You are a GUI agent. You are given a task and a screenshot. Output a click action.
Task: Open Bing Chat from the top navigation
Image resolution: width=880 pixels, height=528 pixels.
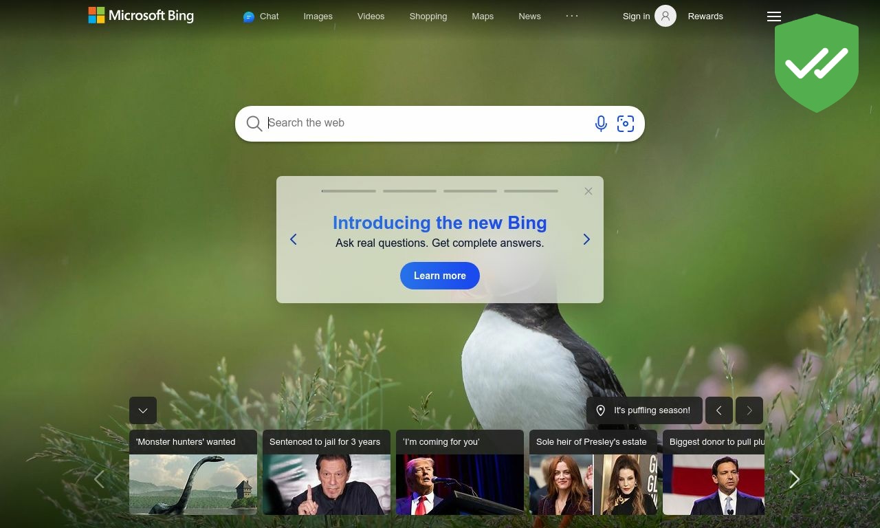point(261,16)
